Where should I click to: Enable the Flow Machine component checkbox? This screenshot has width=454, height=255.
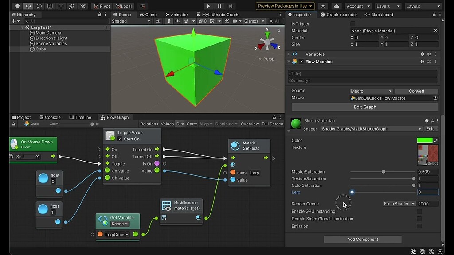coord(301,62)
